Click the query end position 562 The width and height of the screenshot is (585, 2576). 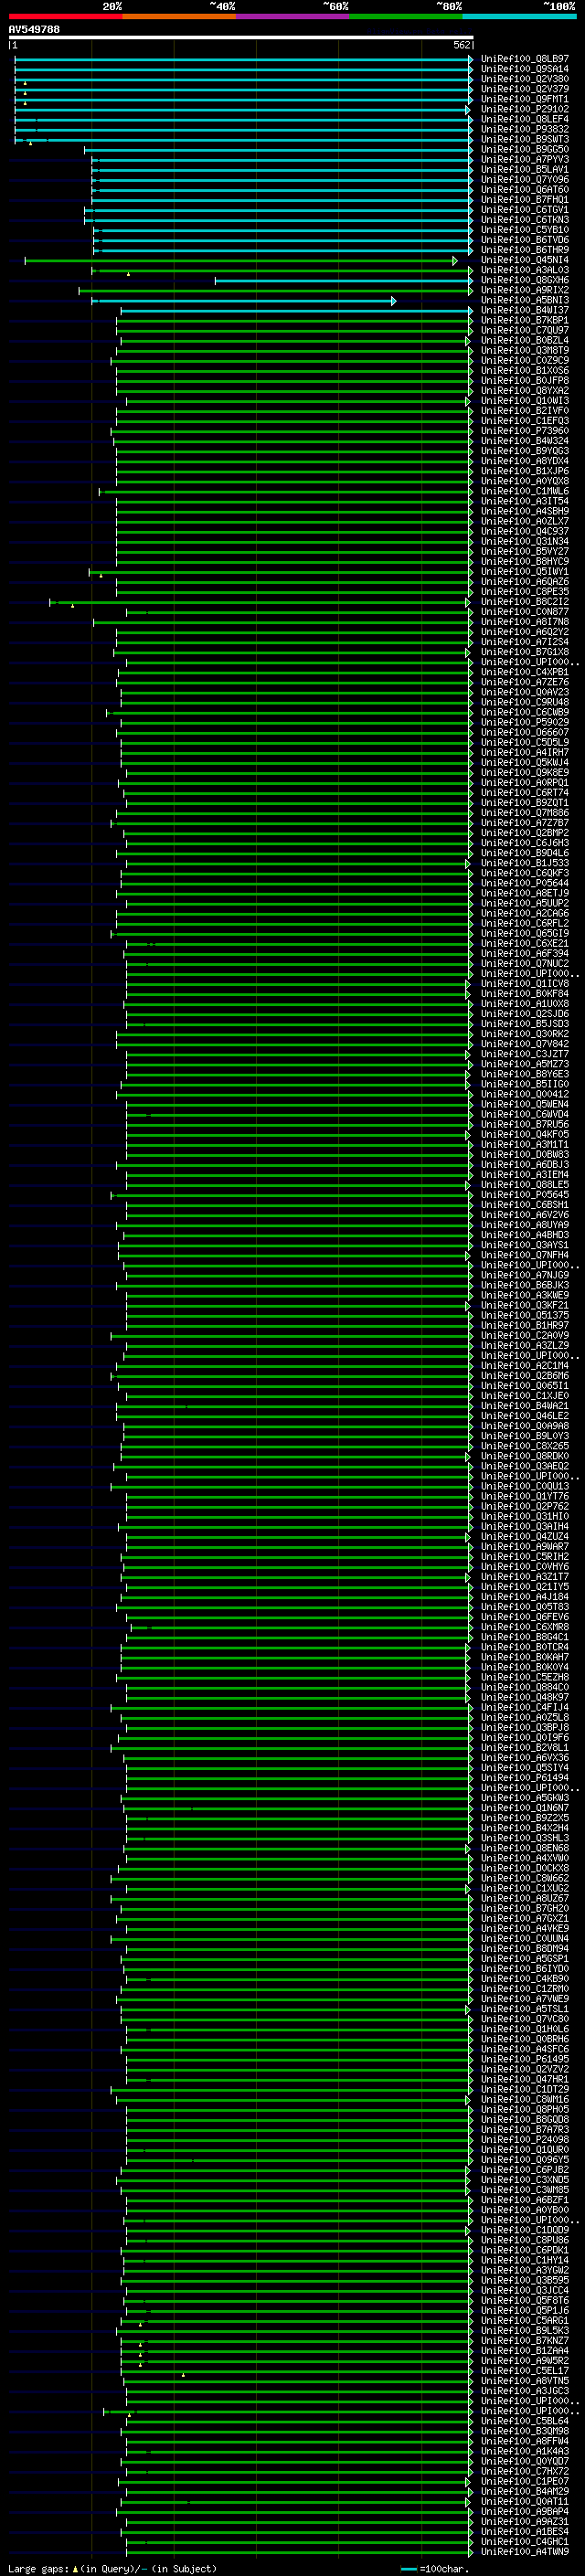pyautogui.click(x=461, y=45)
